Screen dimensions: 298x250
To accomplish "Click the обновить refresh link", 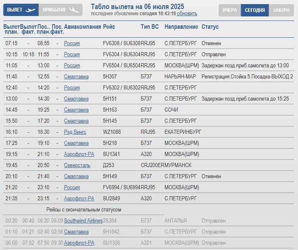I will point(187,14).
